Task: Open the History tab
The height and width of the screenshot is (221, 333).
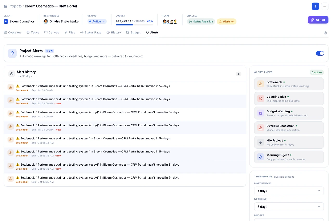Action: [x=114, y=32]
